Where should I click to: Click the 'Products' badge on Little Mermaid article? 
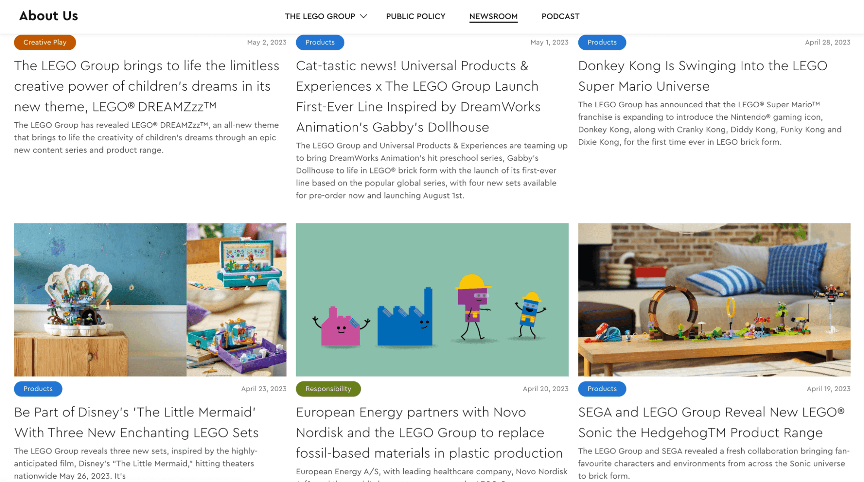[37, 388]
